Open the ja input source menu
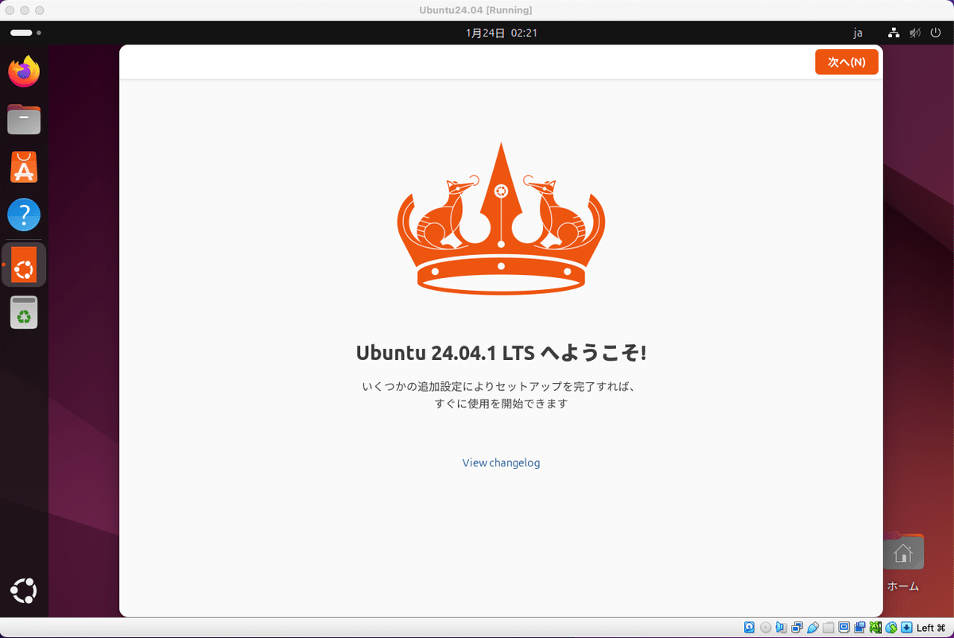The height and width of the screenshot is (638, 954). pyautogui.click(x=858, y=33)
